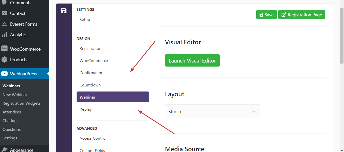
Task: Click the Media Source heading text
Action: tap(185, 149)
